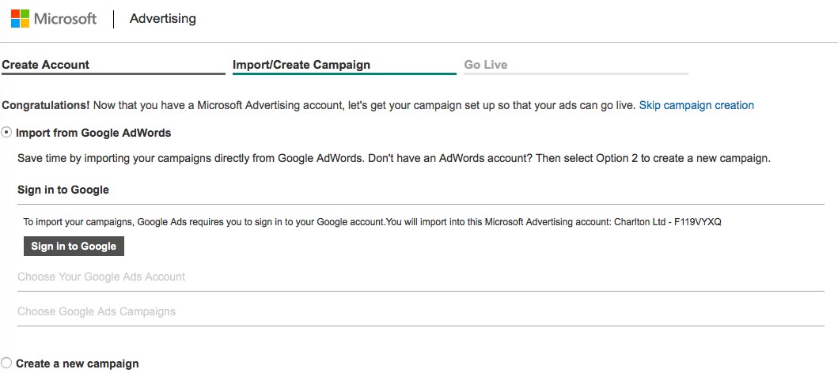Choose the Create a new campaign radio button
The image size is (838, 373).
pyautogui.click(x=6, y=364)
